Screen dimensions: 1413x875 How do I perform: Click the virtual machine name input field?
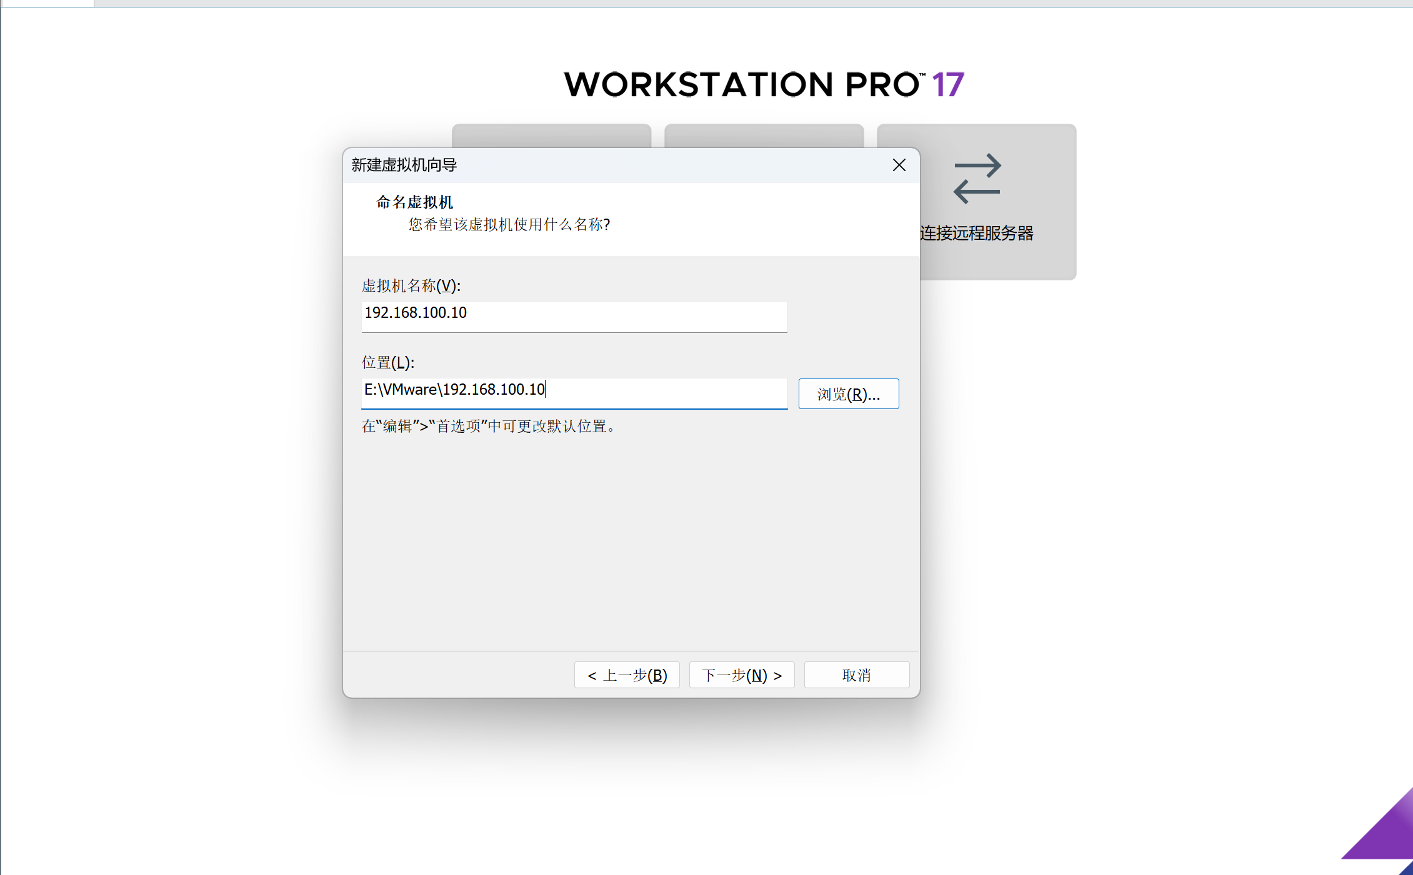(x=574, y=317)
